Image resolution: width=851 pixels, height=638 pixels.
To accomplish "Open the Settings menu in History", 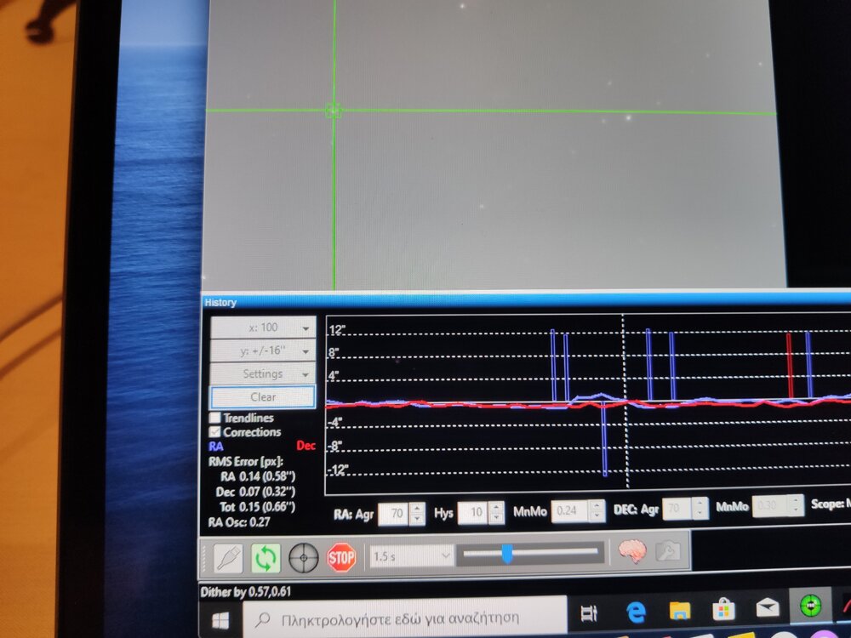I will pos(263,373).
